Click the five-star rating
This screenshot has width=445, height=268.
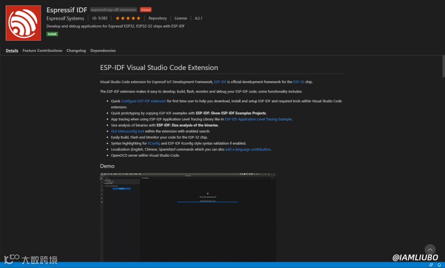[x=128, y=18]
